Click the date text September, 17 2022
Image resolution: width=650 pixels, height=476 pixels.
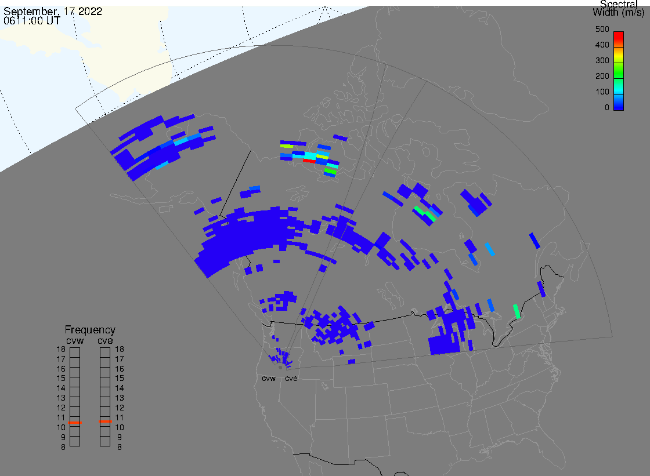53,11
